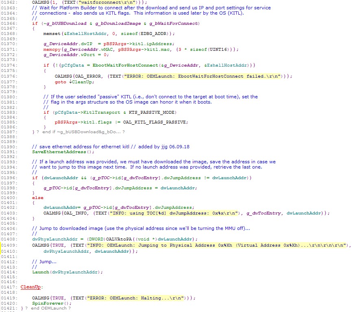Click line number 01374

click(x=9, y=65)
